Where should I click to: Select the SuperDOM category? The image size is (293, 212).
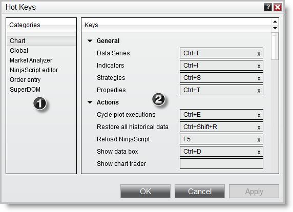click(x=41, y=89)
